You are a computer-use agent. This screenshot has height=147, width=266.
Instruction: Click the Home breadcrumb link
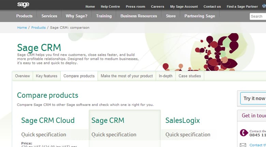pyautogui.click(x=22, y=27)
